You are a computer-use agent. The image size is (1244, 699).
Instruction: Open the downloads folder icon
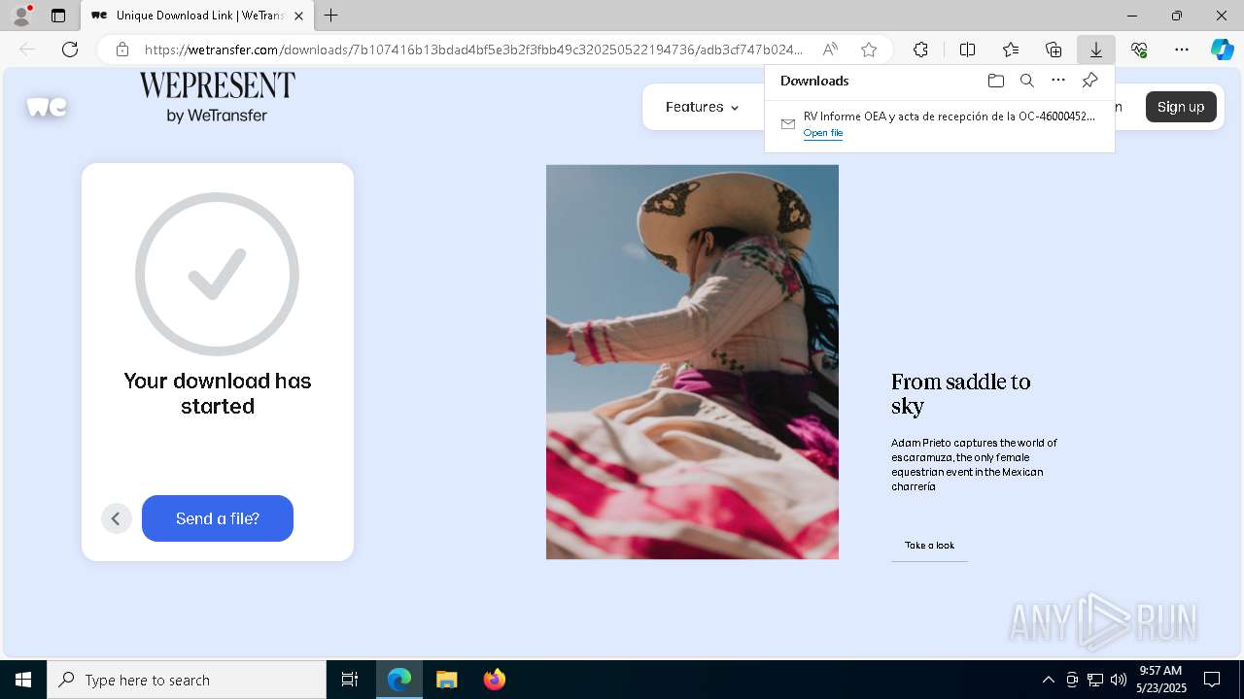point(995,81)
